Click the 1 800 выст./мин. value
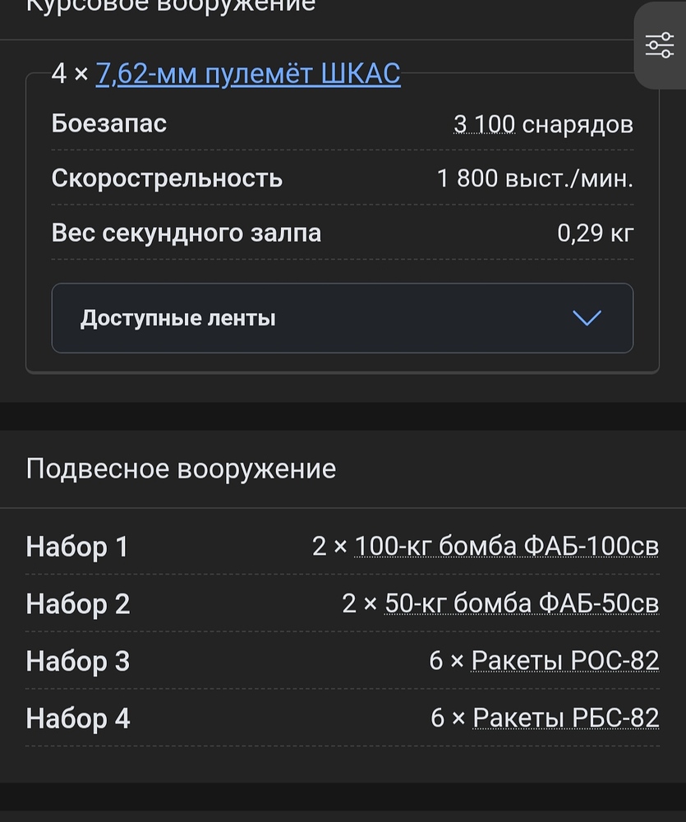Image resolution: width=686 pixels, height=822 pixels. [x=535, y=178]
